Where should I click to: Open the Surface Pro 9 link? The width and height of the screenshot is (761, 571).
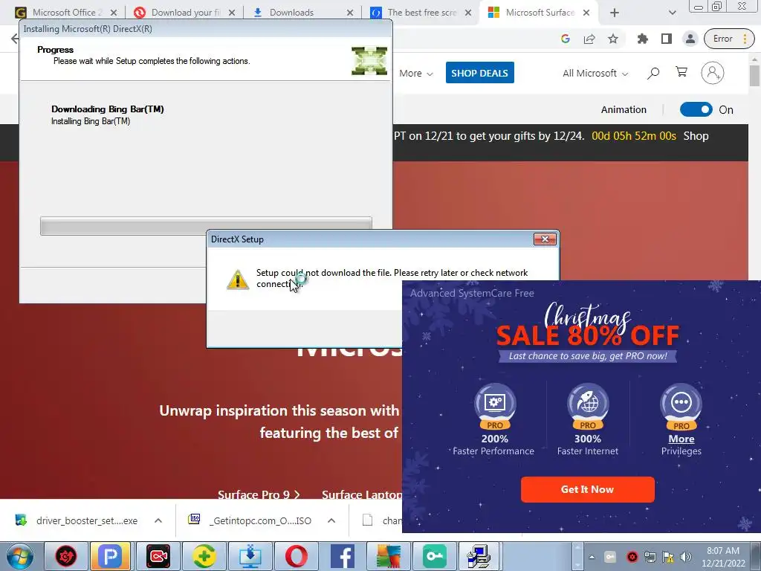[259, 494]
